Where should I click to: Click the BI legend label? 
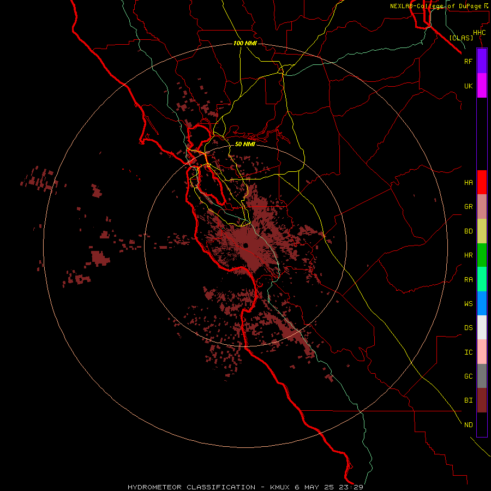tap(468, 400)
